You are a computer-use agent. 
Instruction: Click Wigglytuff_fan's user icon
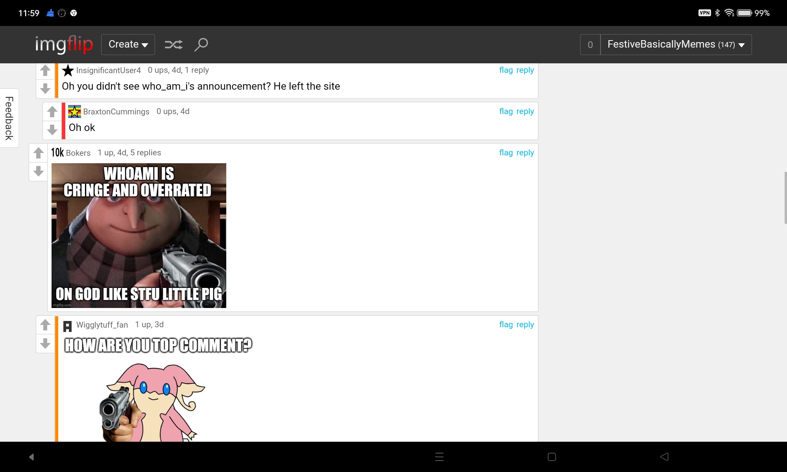click(x=68, y=326)
